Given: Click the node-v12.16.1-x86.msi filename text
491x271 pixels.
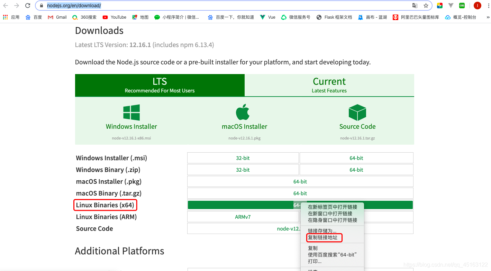Looking at the screenshot, I should coord(131,138).
